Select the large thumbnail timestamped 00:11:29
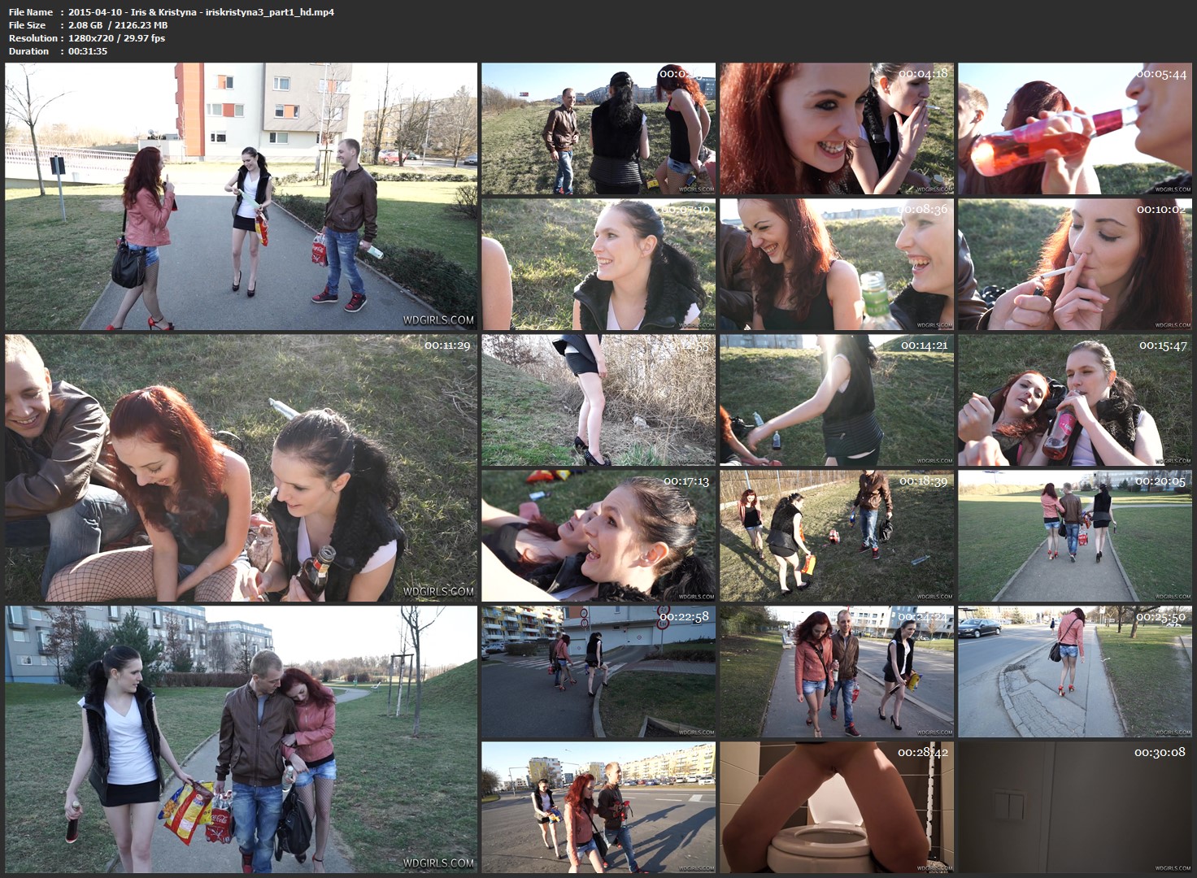 click(241, 467)
